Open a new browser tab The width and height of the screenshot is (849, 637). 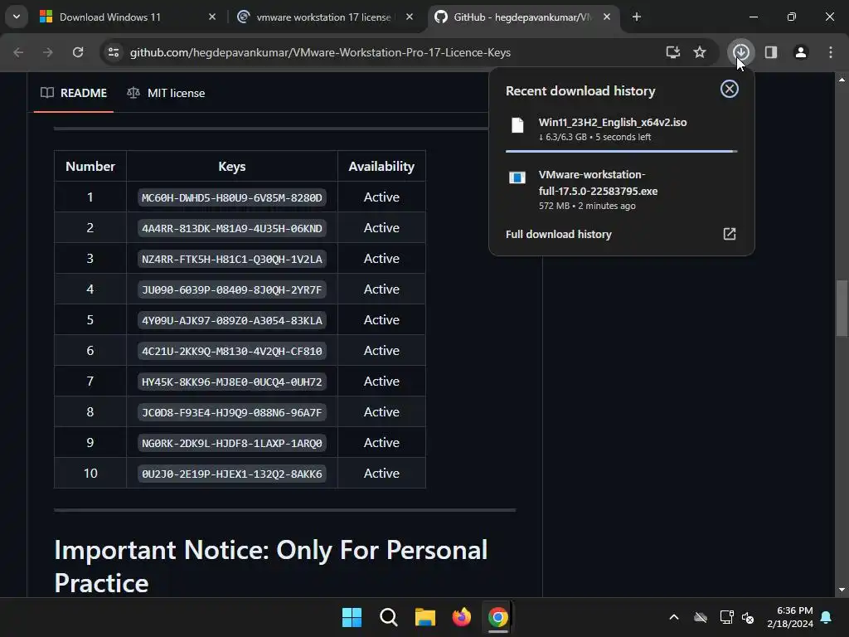click(x=637, y=17)
